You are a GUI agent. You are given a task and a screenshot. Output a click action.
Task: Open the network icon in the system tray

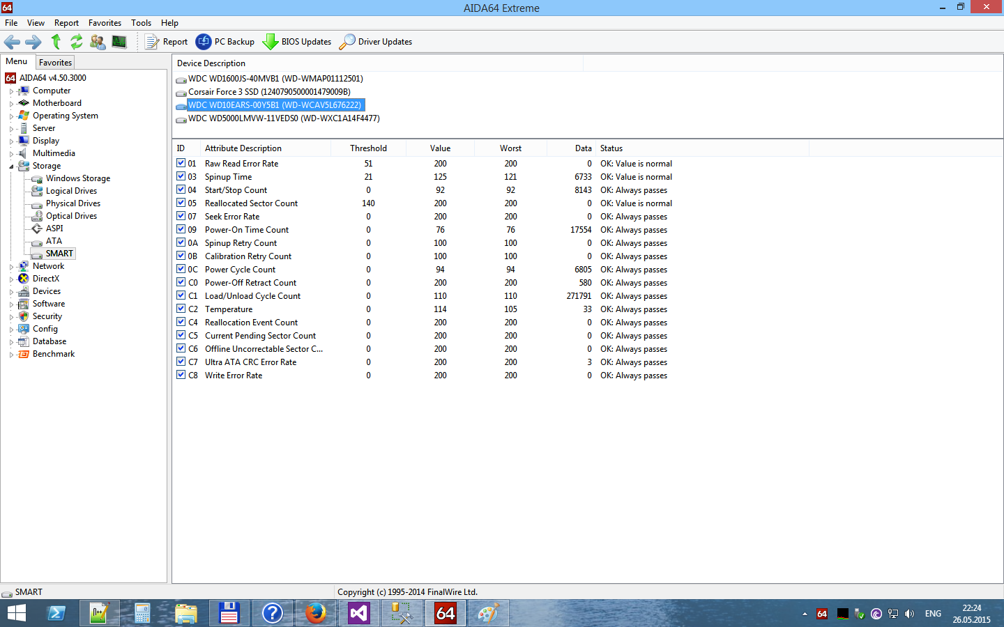tap(892, 614)
